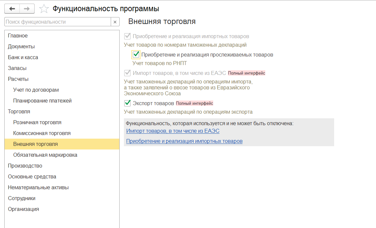Open Обязательная маркировка settings
The image size is (376, 228).
45,155
